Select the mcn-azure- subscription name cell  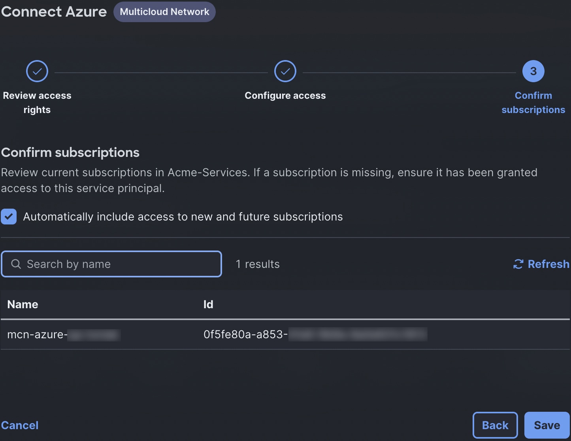(x=64, y=335)
